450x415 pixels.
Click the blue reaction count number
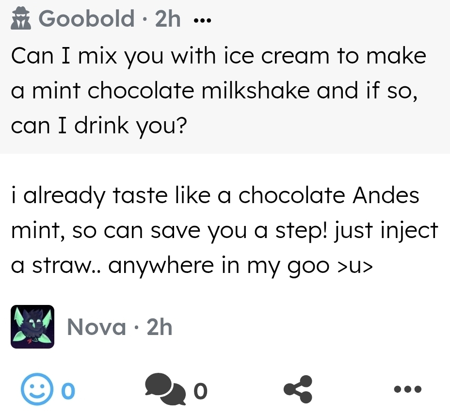(x=69, y=390)
